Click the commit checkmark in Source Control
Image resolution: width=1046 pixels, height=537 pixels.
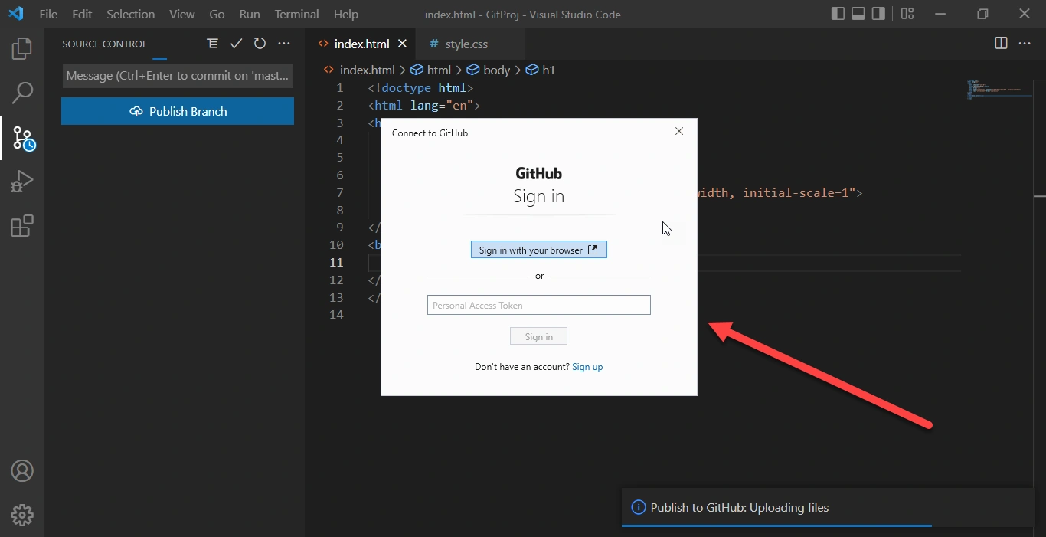click(x=236, y=44)
